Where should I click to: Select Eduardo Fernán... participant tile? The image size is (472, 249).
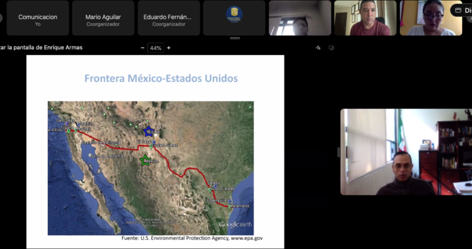(x=168, y=18)
